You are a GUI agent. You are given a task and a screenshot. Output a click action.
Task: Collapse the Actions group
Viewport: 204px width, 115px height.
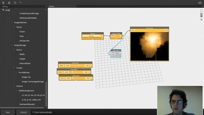(x=14, y=86)
